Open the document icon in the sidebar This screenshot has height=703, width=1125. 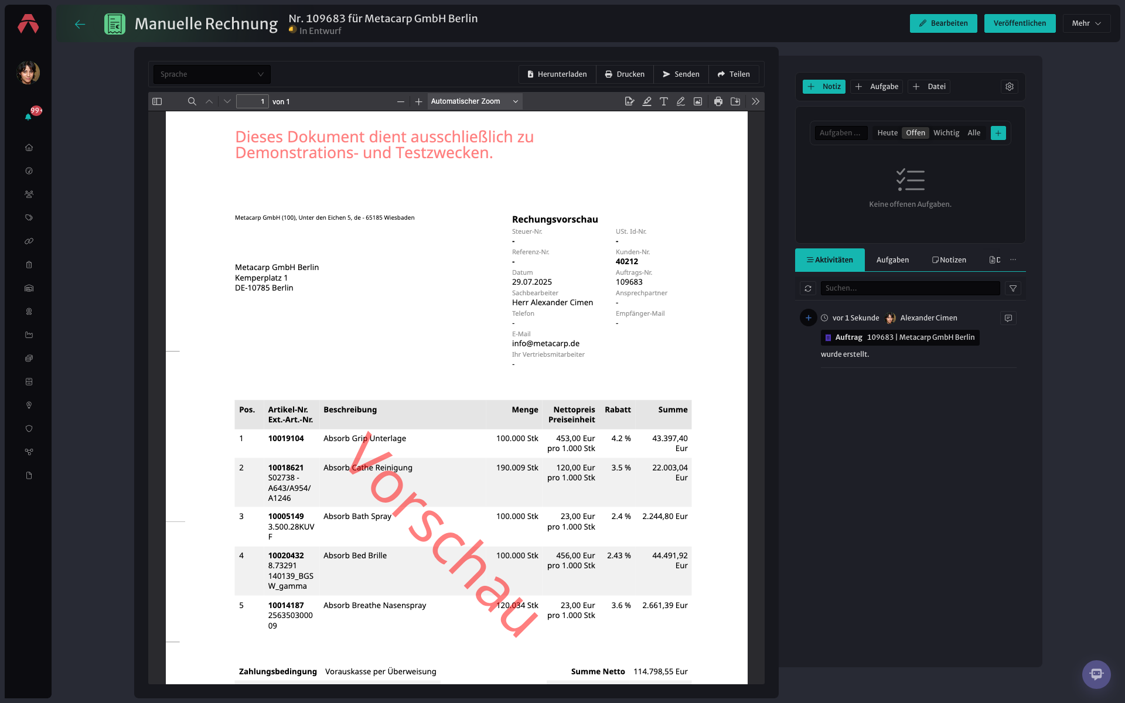[29, 476]
